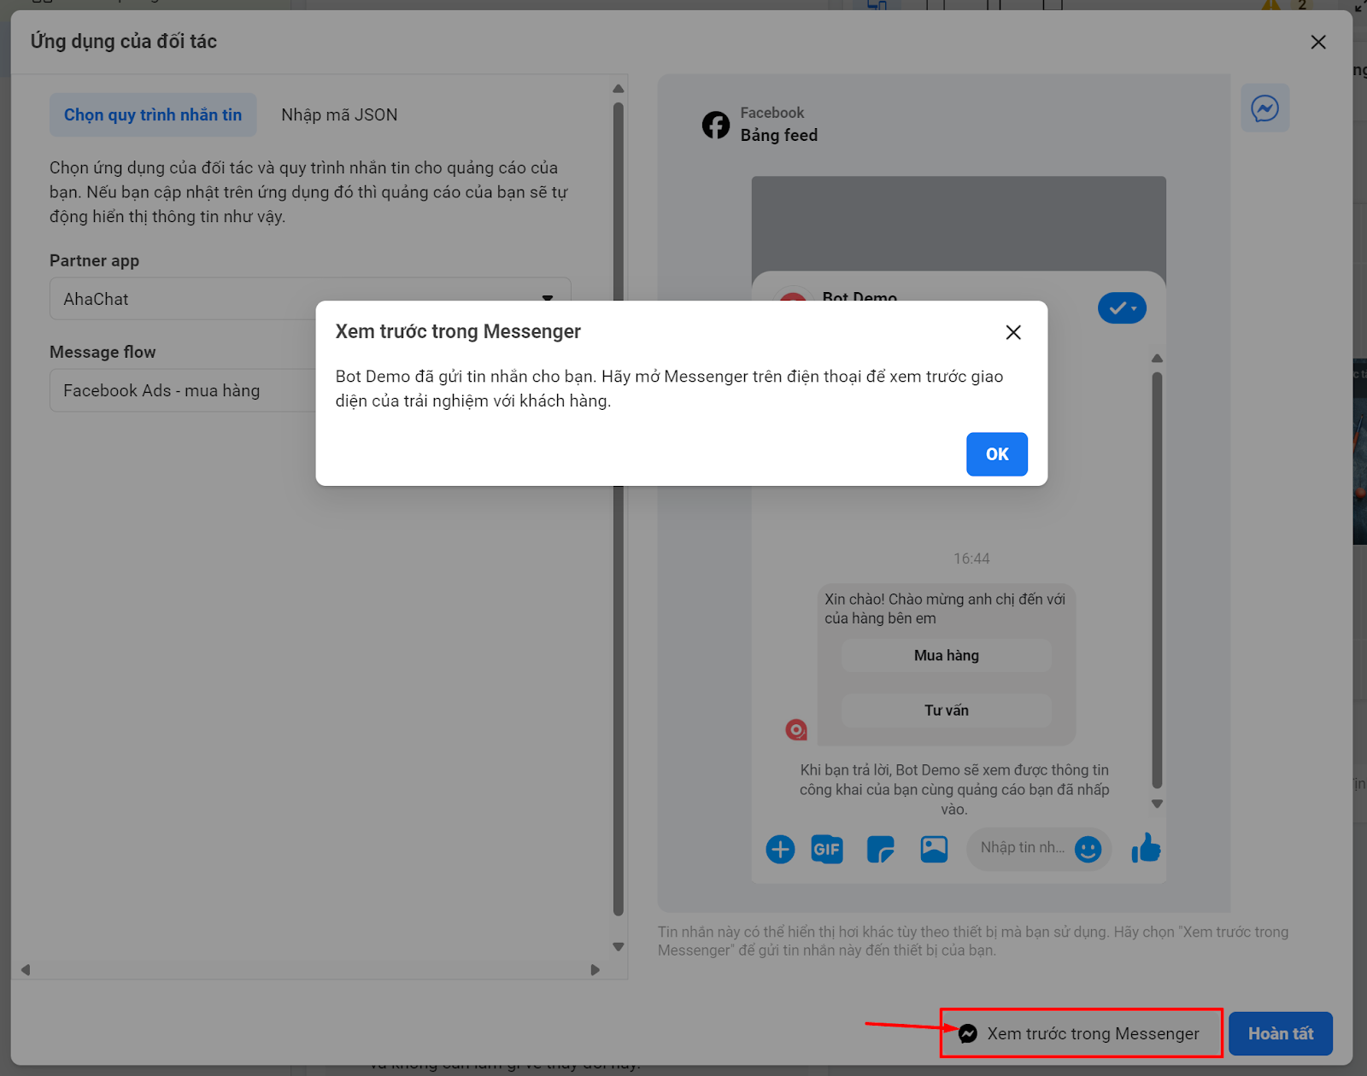1367x1076 pixels.
Task: Click the Hoàn tất button
Action: click(1281, 1033)
